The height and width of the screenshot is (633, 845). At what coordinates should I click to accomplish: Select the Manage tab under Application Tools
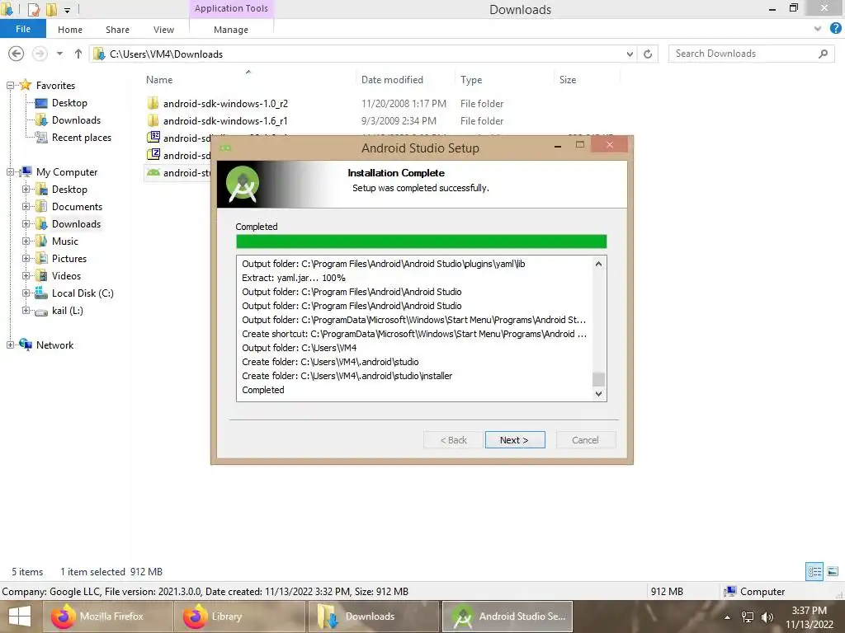(231, 30)
